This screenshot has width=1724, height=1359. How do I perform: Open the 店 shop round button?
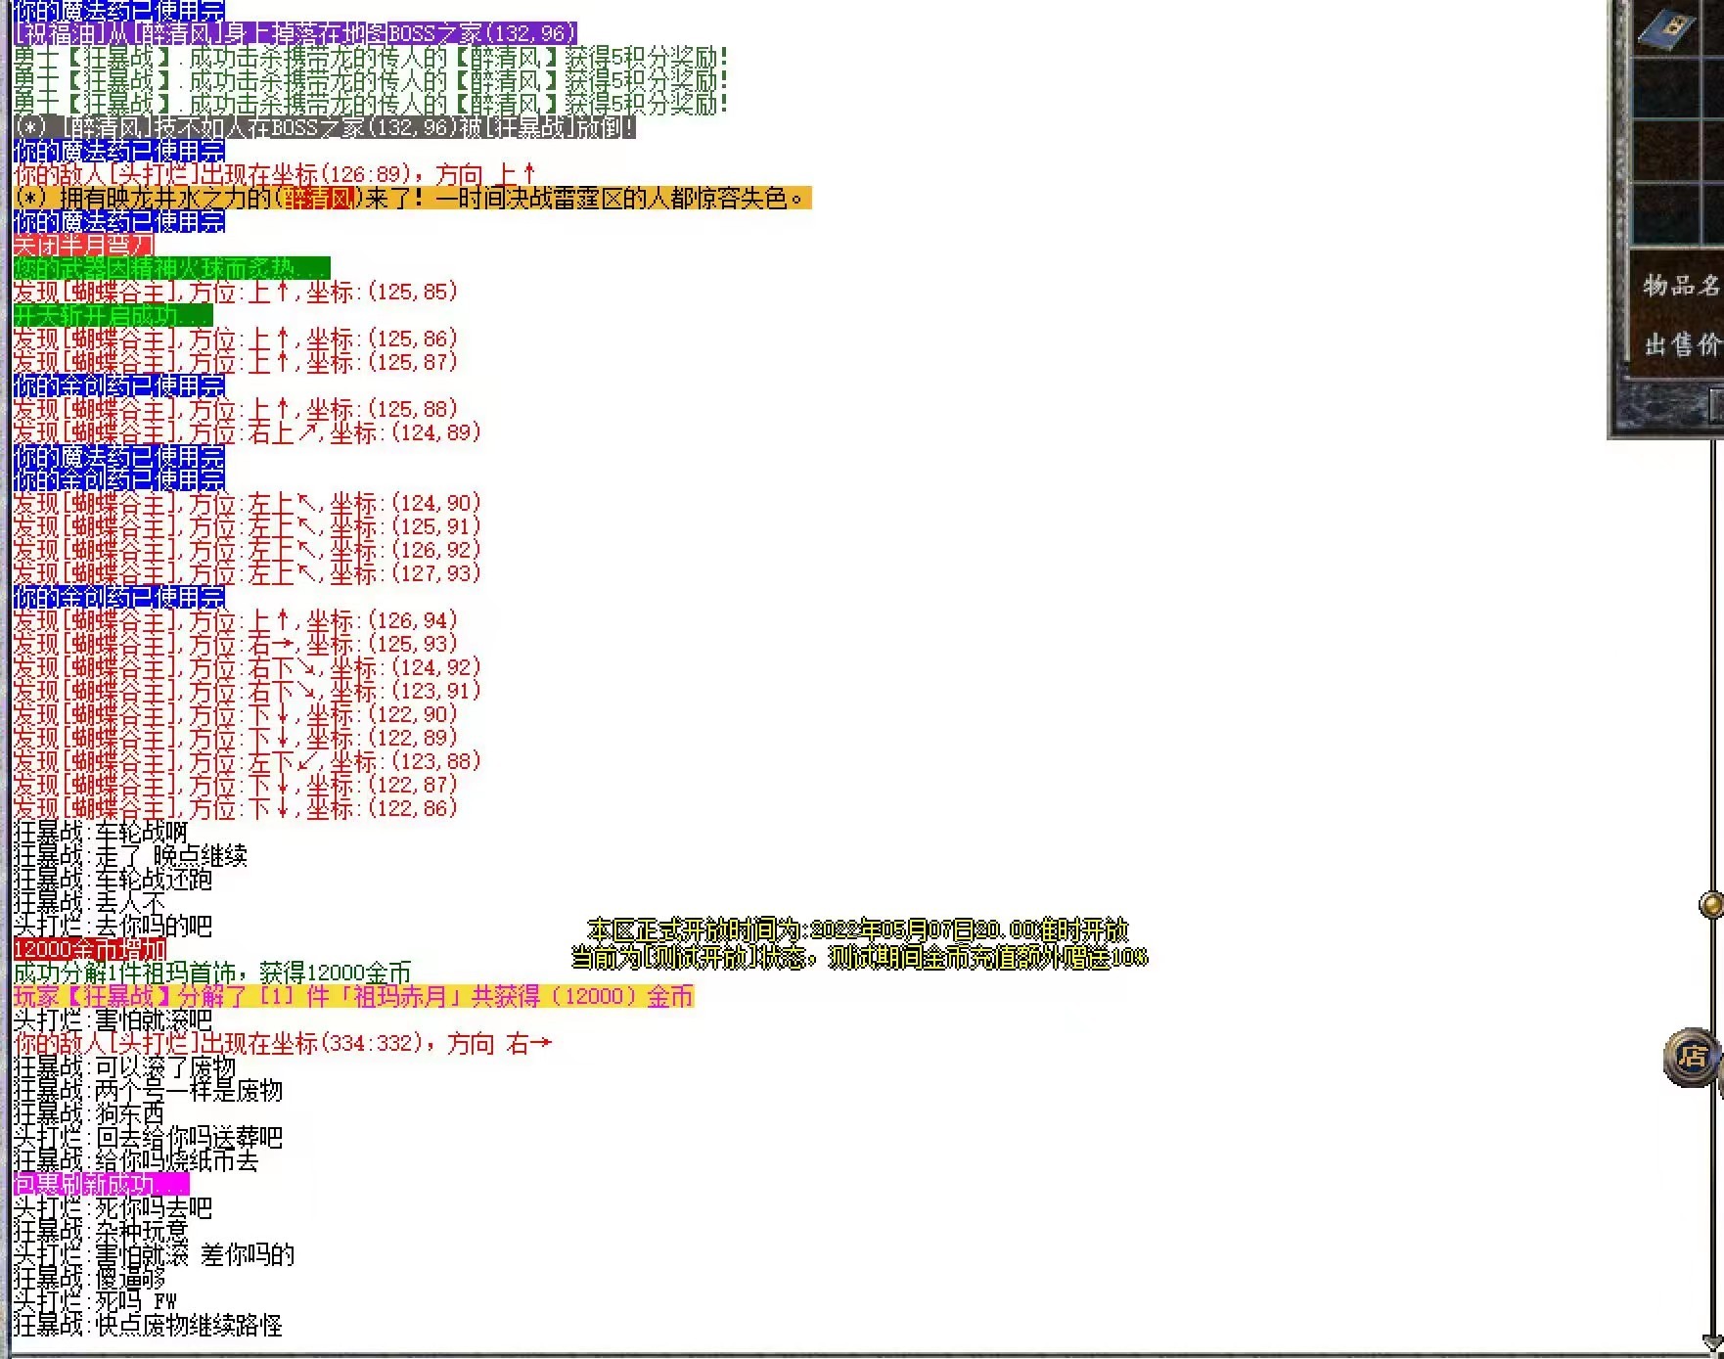coord(1692,1056)
